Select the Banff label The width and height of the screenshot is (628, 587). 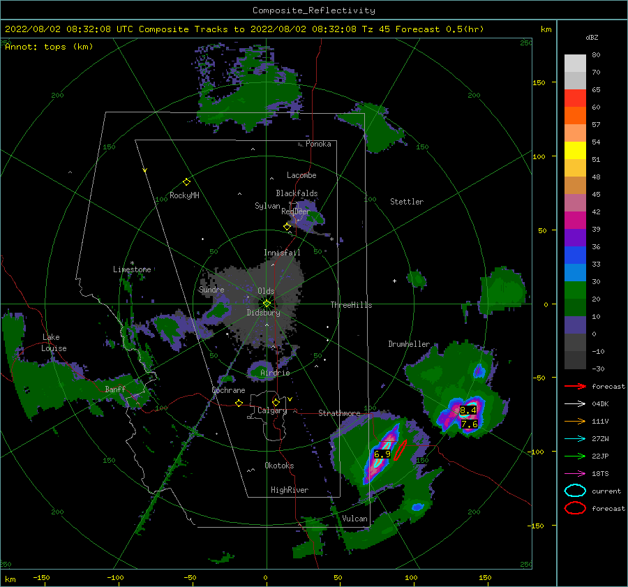pos(115,389)
